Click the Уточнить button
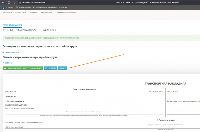The image size is (200, 132). click(63, 68)
